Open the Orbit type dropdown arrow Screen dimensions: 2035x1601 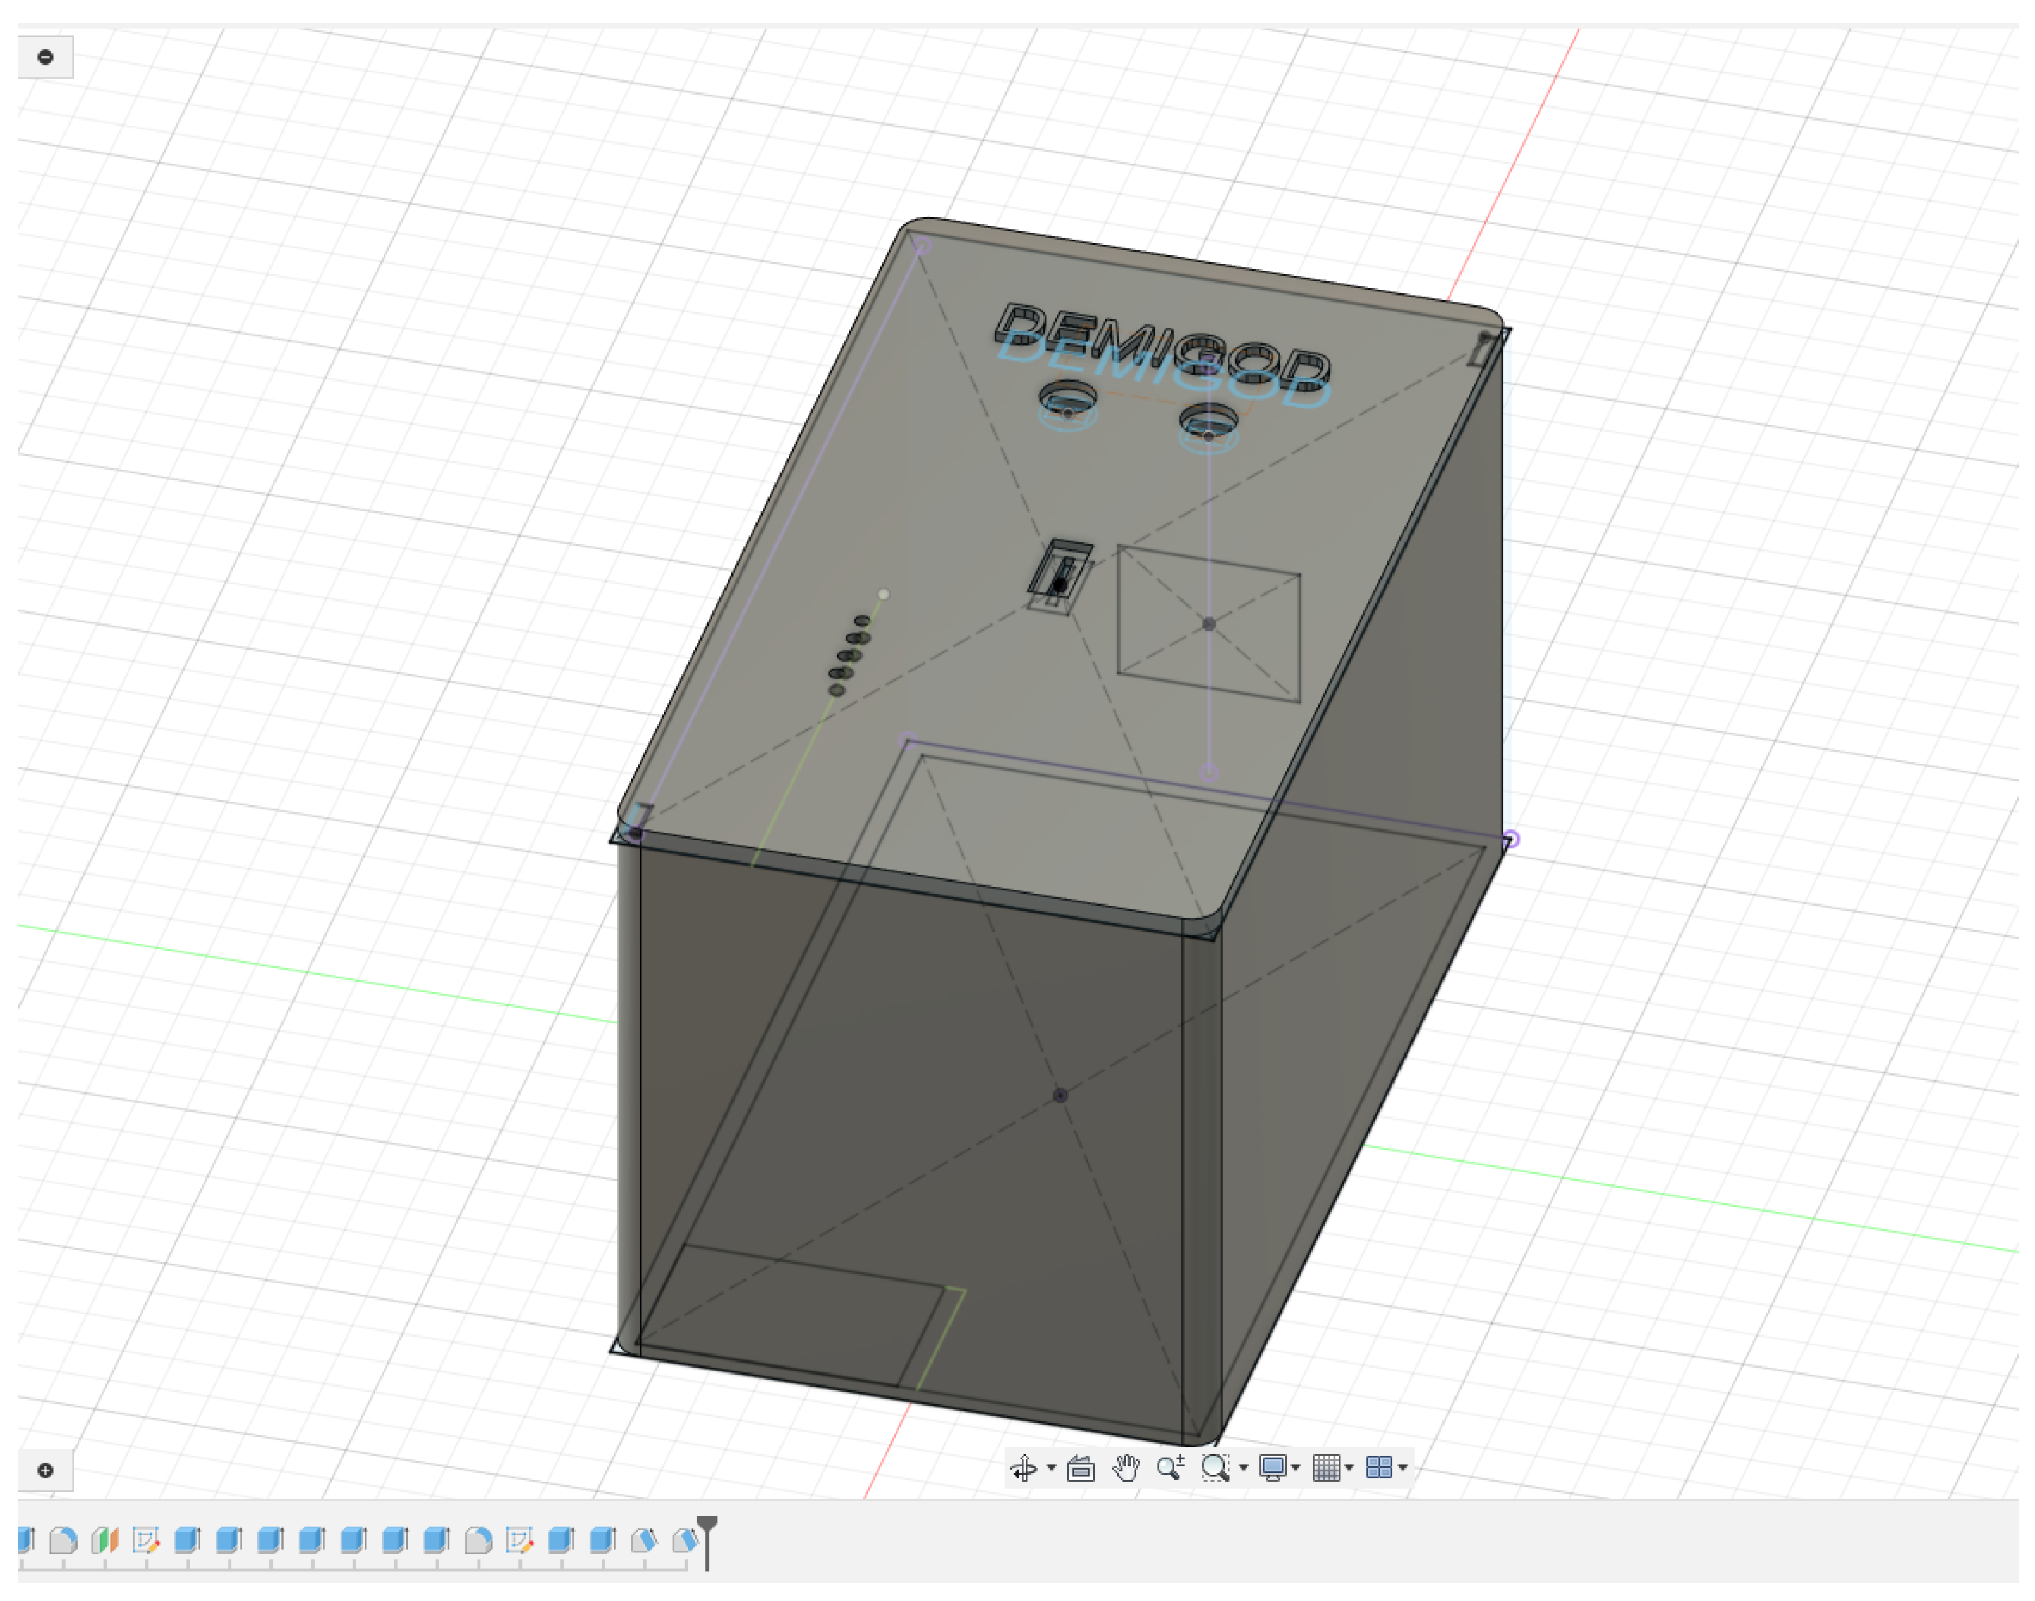pos(1051,1468)
